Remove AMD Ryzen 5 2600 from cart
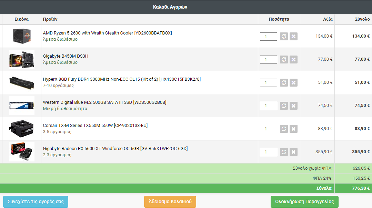This screenshot has height=208, width=372. (x=293, y=36)
